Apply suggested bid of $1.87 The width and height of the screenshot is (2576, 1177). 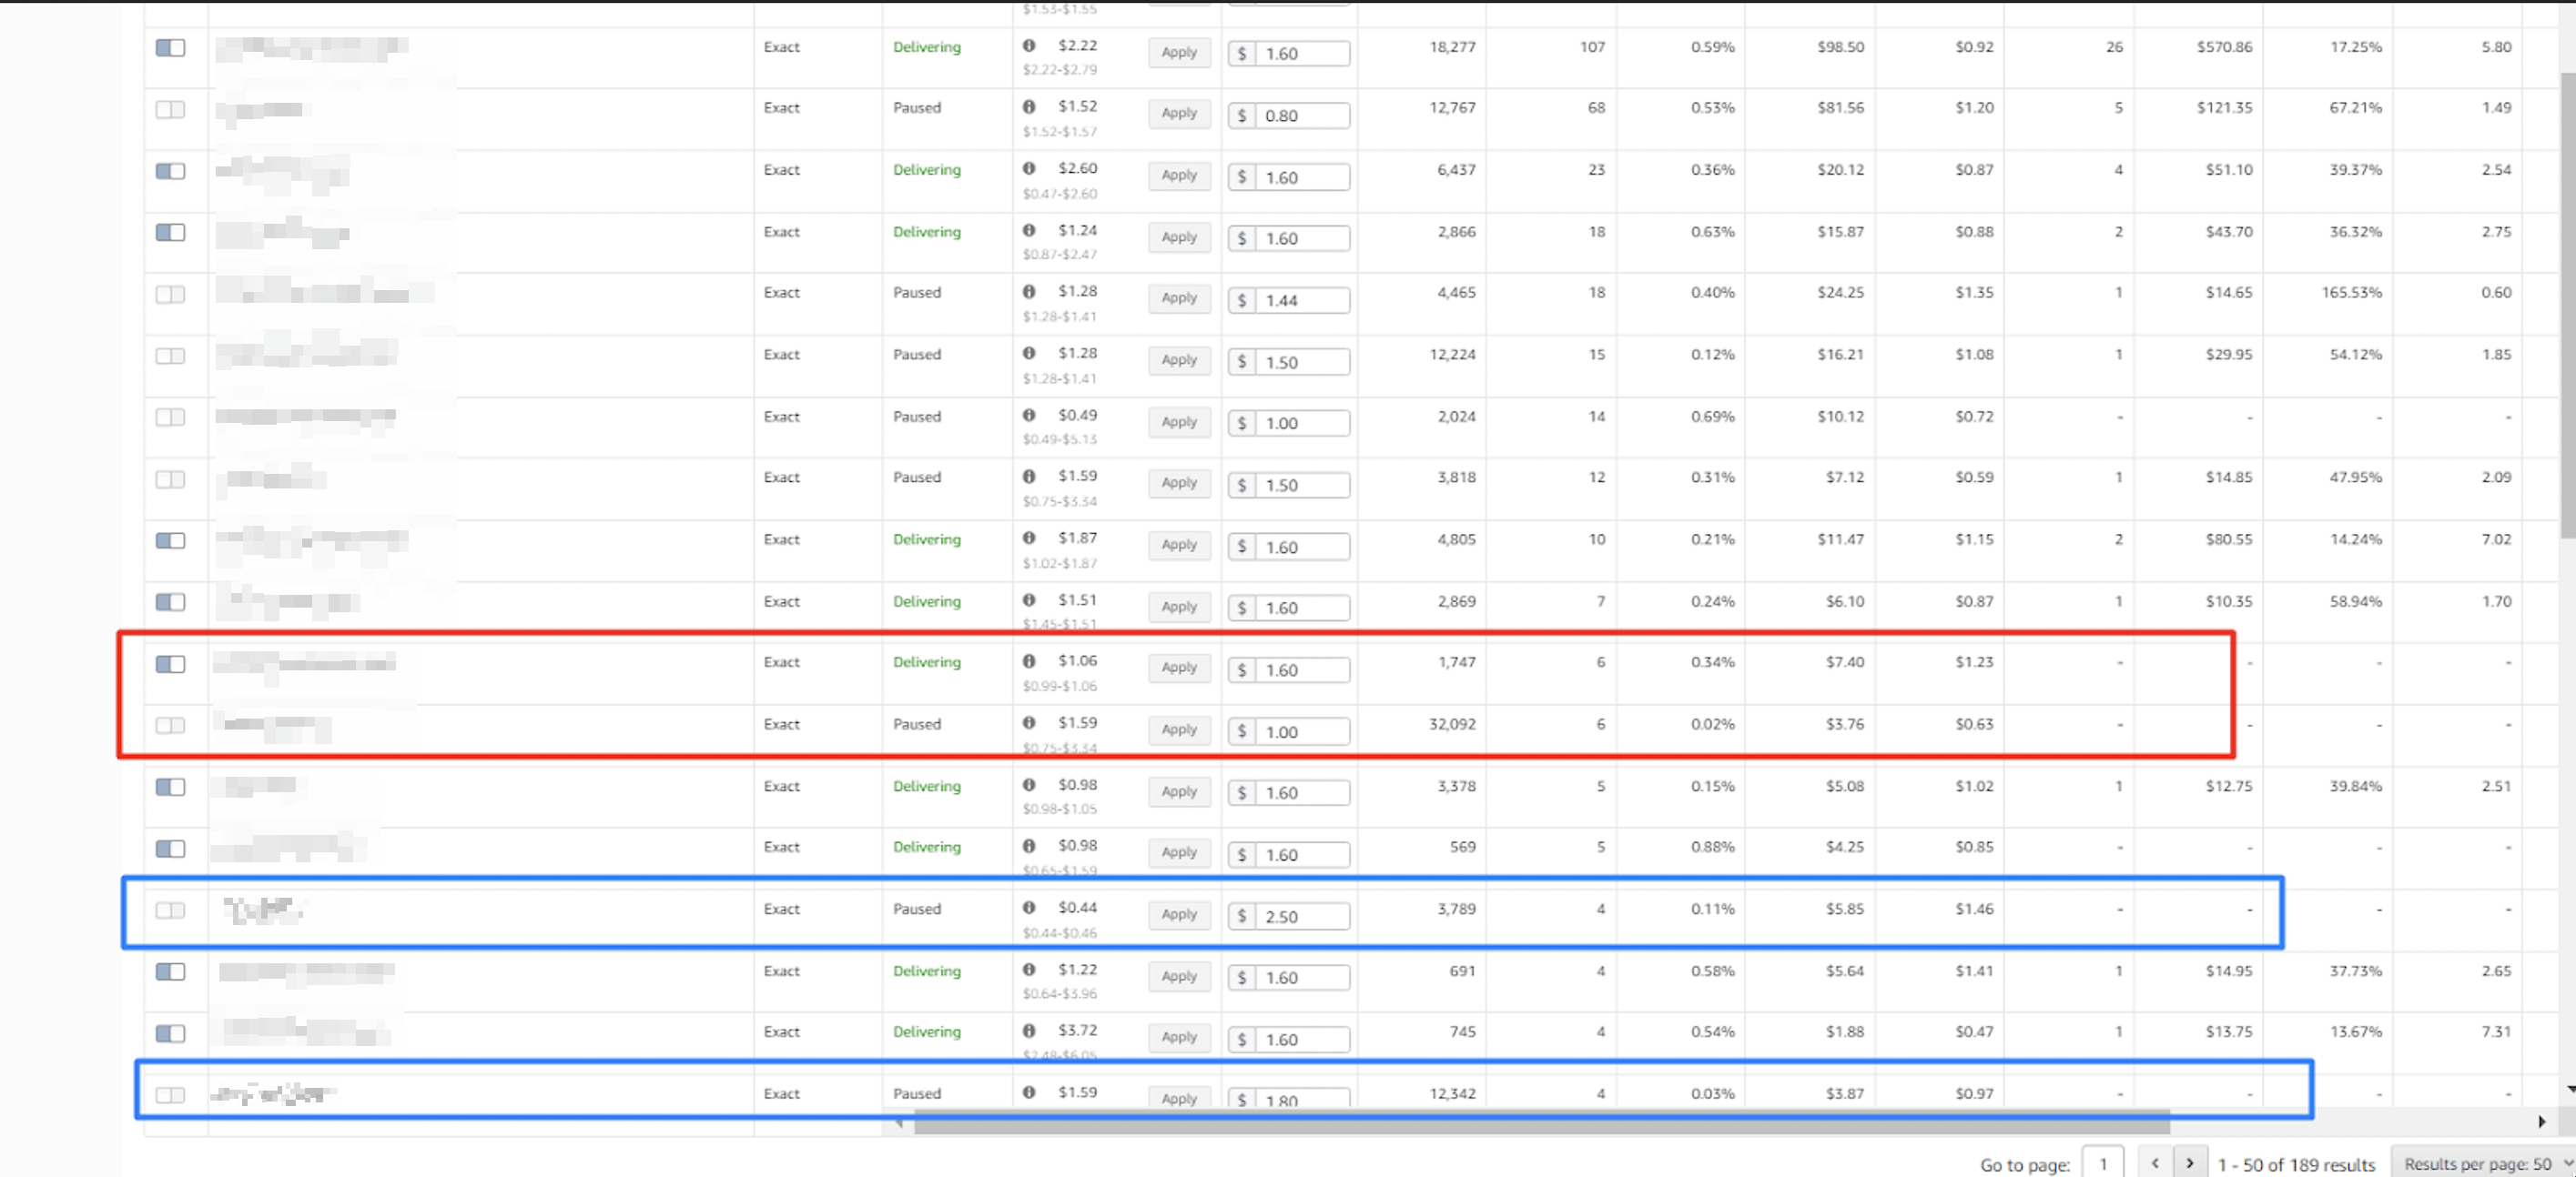coord(1179,545)
